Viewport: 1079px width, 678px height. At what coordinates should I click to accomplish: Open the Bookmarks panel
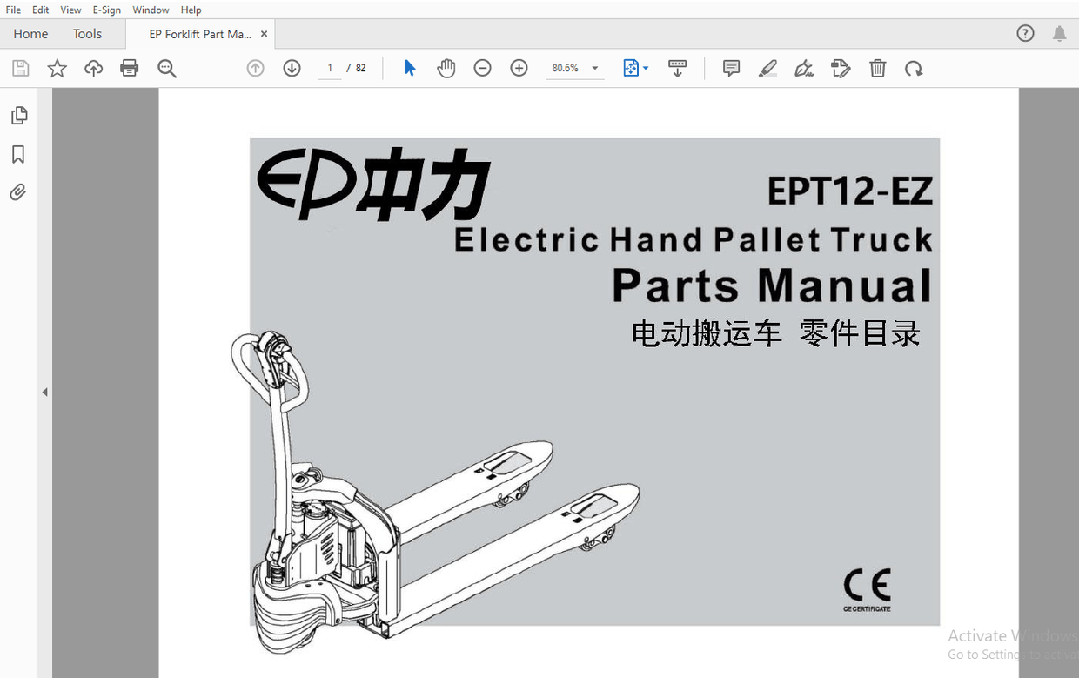(x=19, y=154)
